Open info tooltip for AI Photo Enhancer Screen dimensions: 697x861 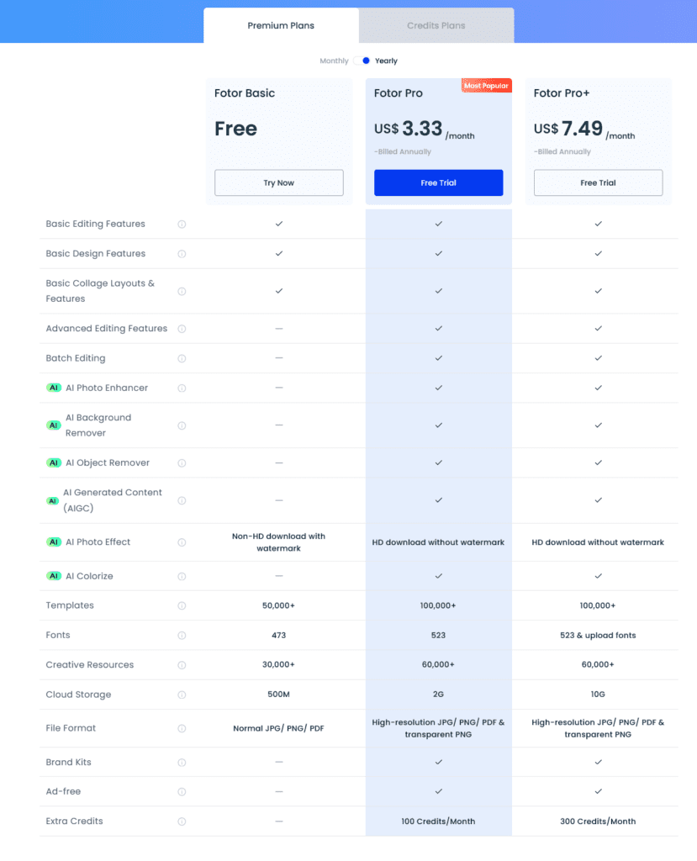point(182,388)
